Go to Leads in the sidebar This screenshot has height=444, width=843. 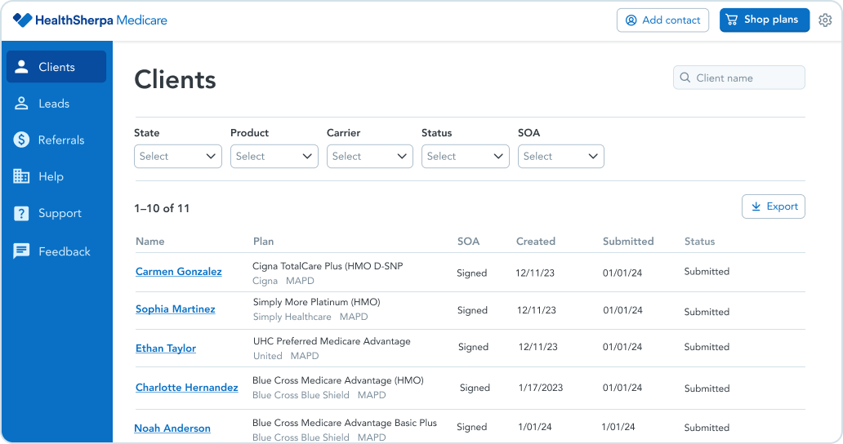(54, 103)
